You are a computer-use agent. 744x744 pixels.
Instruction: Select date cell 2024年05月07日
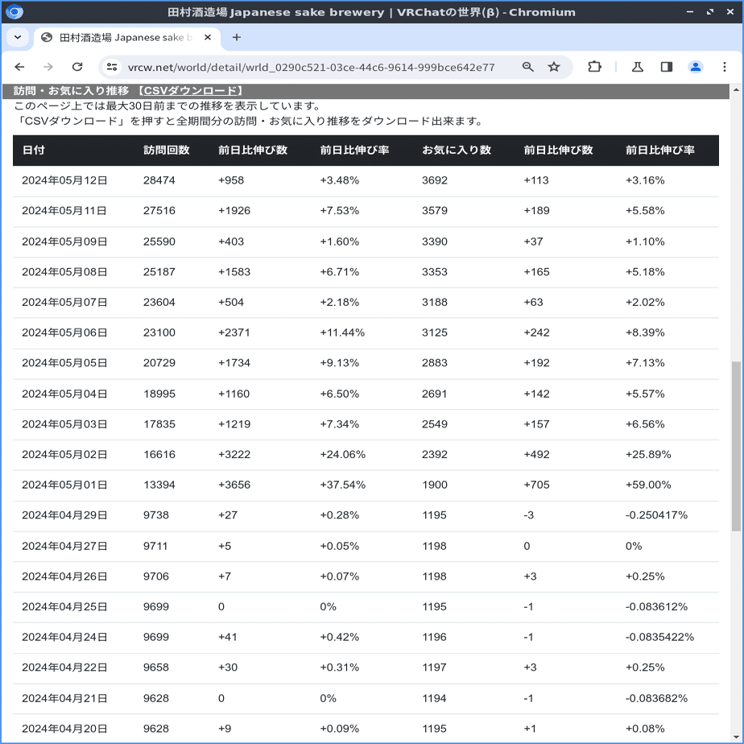[64, 303]
